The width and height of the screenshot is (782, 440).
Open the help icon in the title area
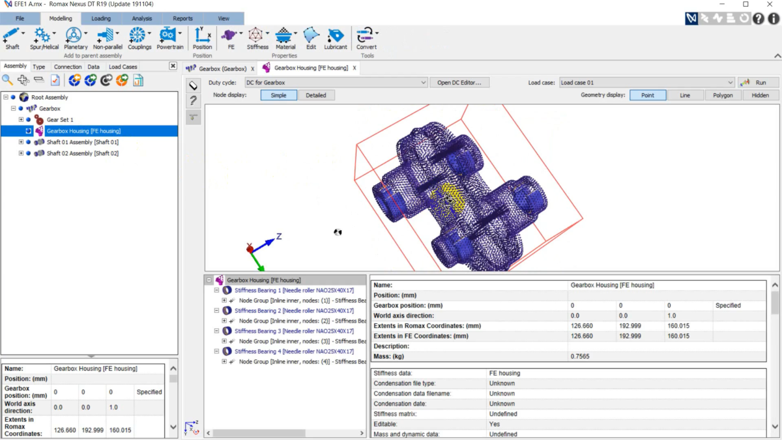click(x=759, y=19)
